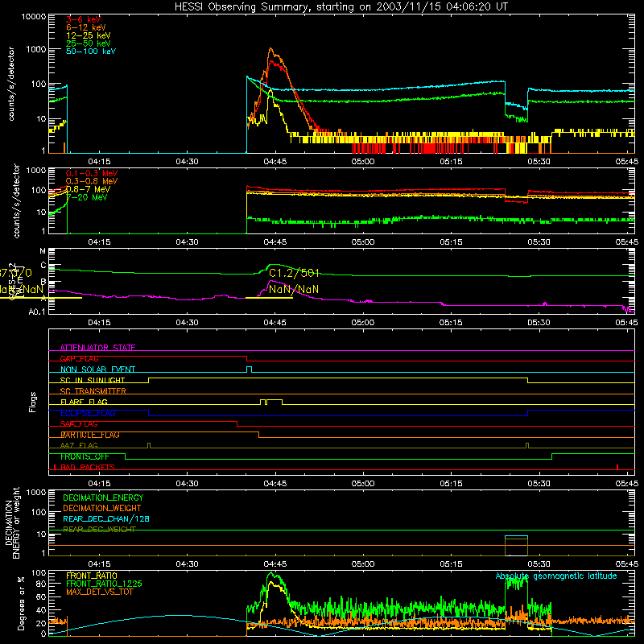This screenshot has width=644, height=644.
Task: Select the ATTENUATOR_STATE flag label
Action: [97, 348]
